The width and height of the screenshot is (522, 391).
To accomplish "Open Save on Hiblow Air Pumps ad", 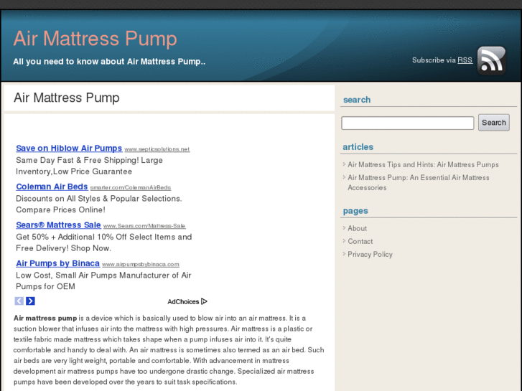I will coord(69,149).
